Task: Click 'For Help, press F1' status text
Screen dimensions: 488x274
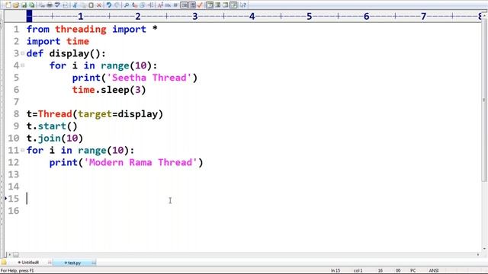Action: coord(17,271)
